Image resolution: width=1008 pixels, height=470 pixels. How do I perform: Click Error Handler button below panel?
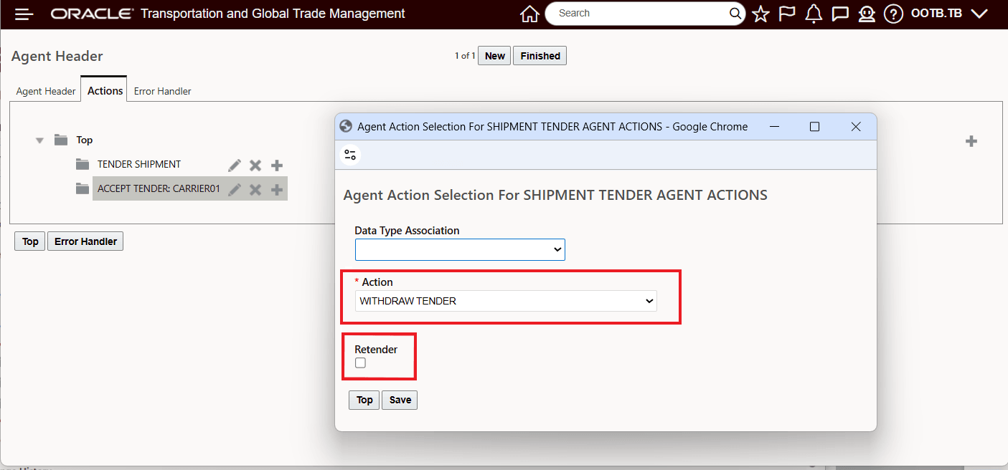tap(85, 241)
